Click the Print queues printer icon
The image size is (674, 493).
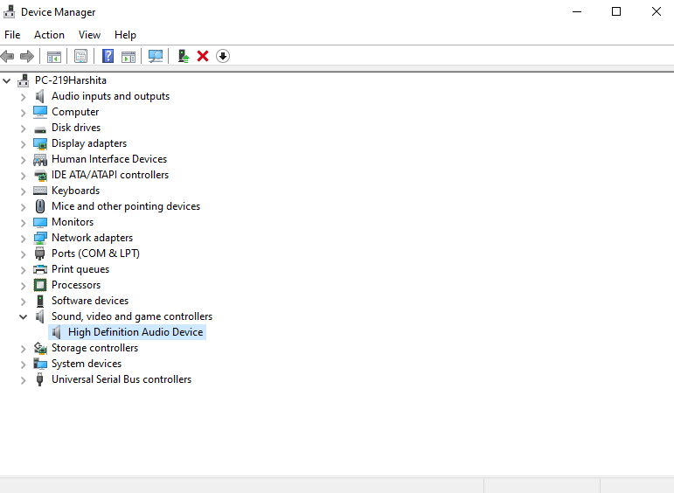tap(40, 269)
